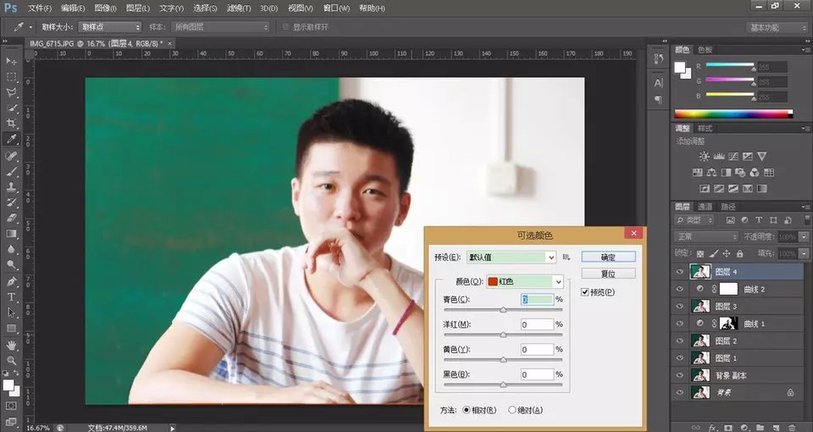
Task: Add a Levels adjustment
Action: [719, 156]
